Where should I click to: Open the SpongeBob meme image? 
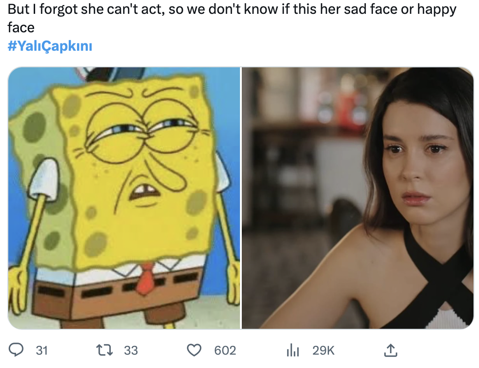124,198
